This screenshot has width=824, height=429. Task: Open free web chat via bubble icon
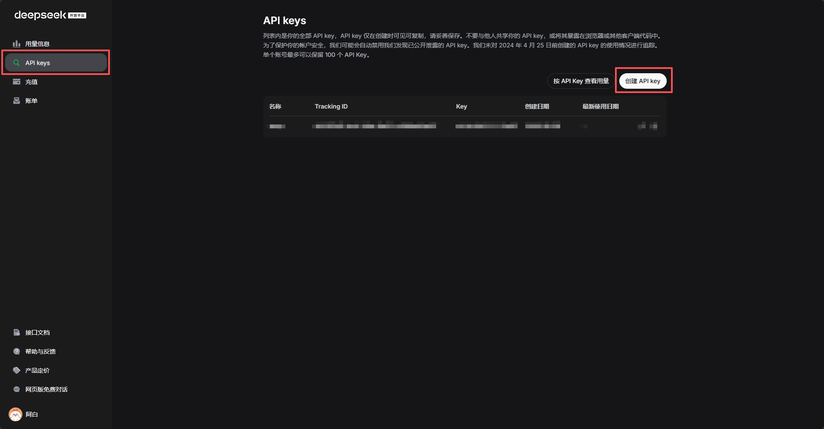16,389
